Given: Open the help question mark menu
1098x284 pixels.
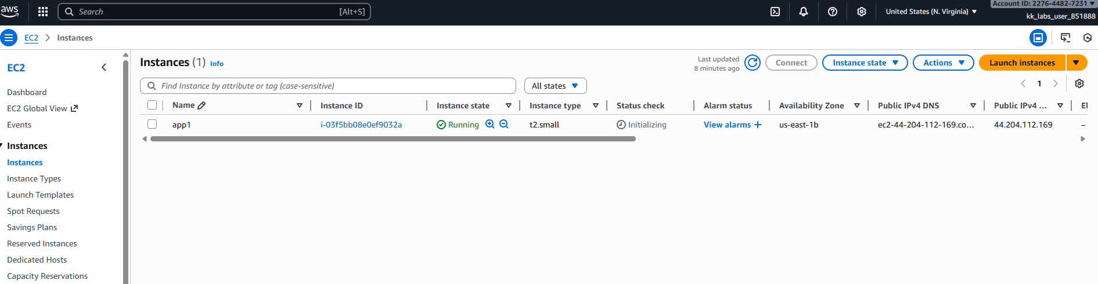Looking at the screenshot, I should [x=833, y=12].
